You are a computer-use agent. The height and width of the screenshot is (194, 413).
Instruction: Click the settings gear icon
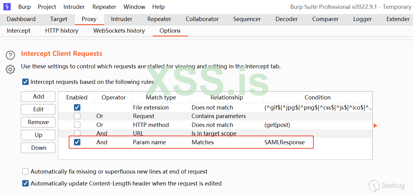click(x=10, y=69)
